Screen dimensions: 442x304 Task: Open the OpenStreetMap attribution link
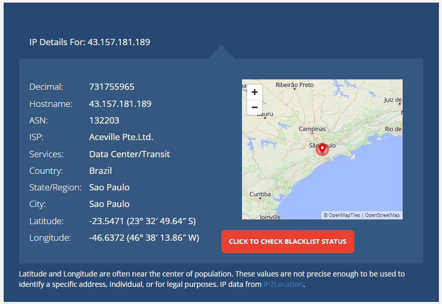coord(382,215)
